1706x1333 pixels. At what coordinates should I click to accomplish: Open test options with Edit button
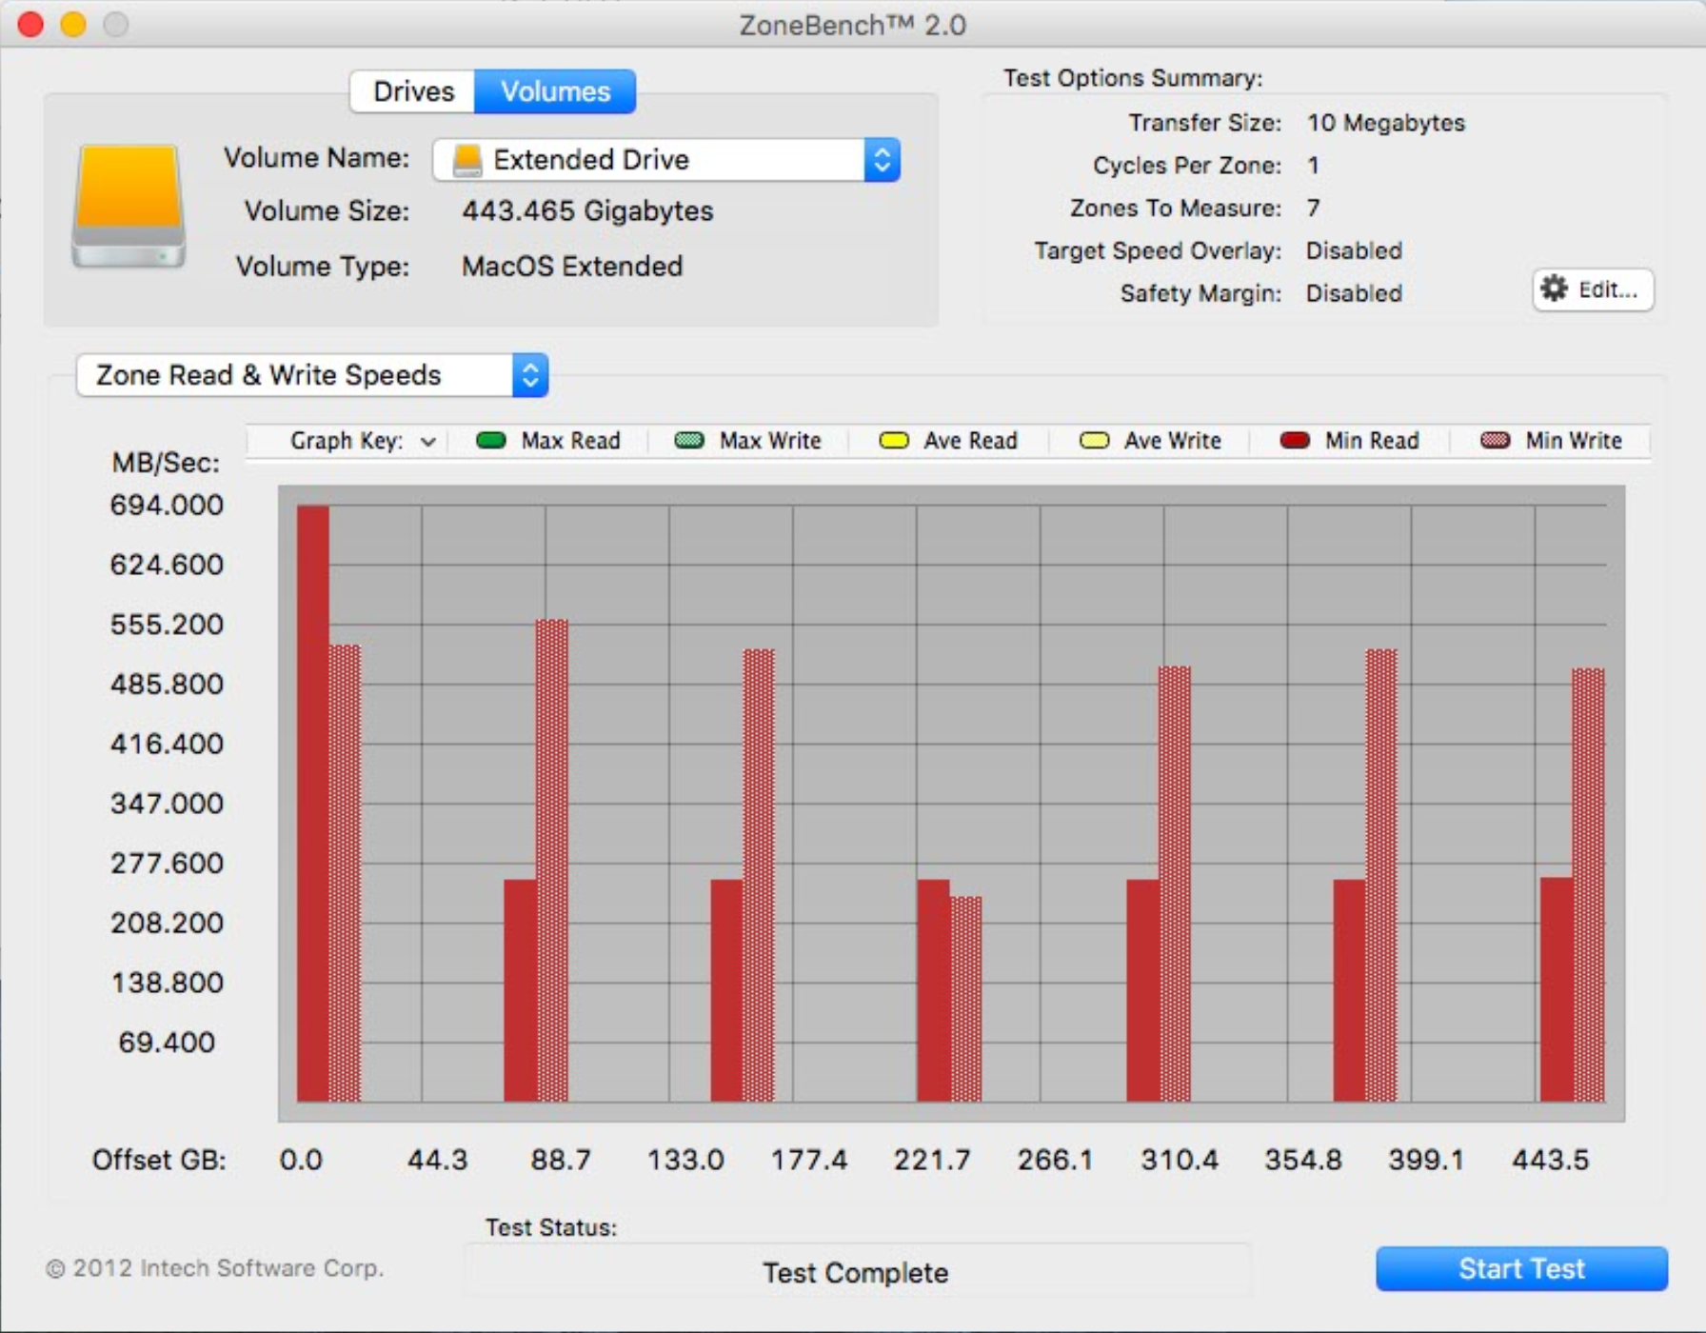[1593, 289]
